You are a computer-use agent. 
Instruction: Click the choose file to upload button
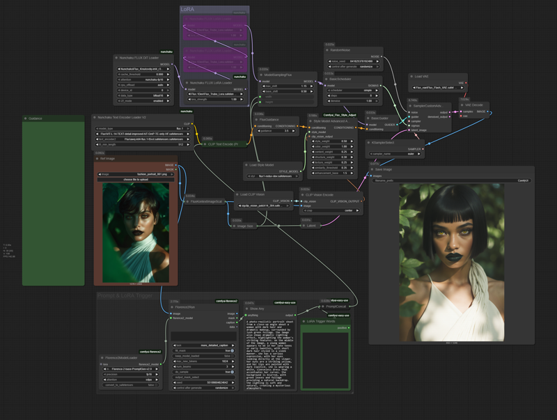(x=137, y=180)
